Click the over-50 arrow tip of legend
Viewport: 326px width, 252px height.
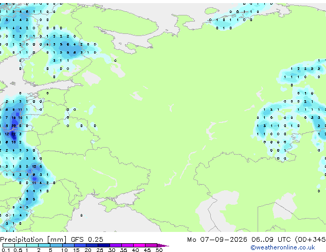pos(163,245)
